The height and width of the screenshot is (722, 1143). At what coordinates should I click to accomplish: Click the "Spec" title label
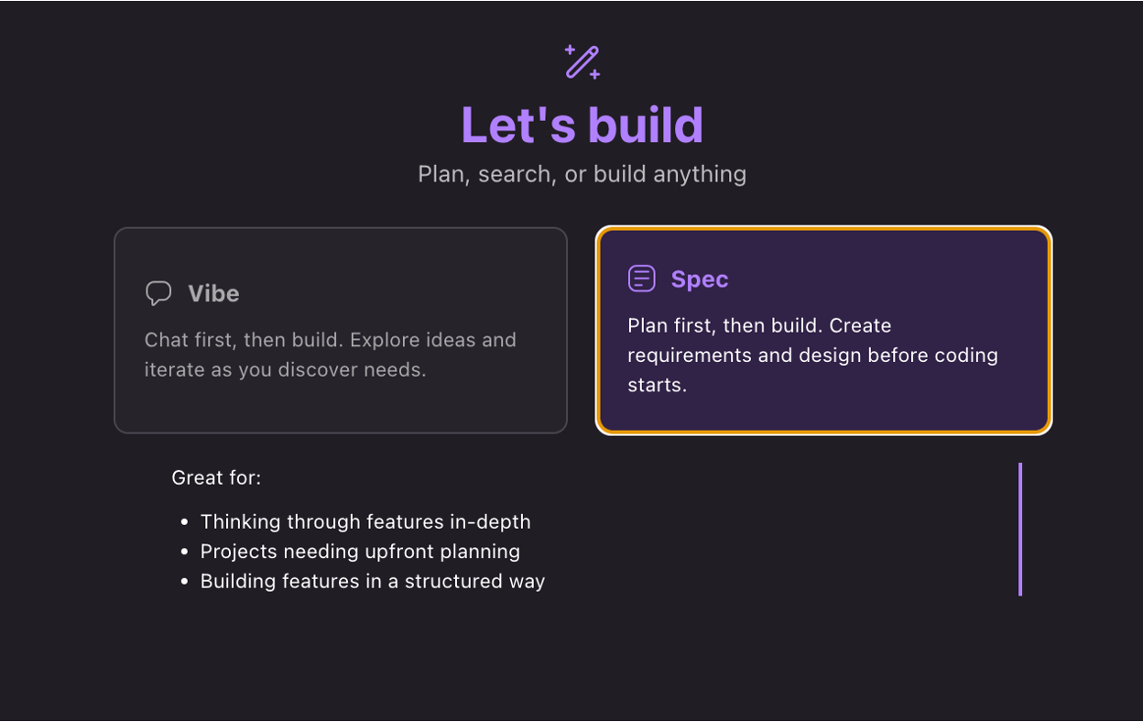[x=699, y=279]
